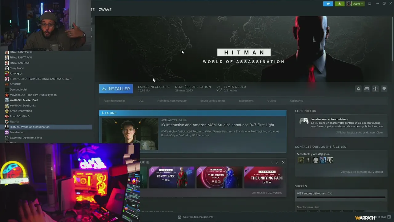This screenshot has width=394, height=222.
Task: Open the DLC tab
Action: pyautogui.click(x=141, y=101)
